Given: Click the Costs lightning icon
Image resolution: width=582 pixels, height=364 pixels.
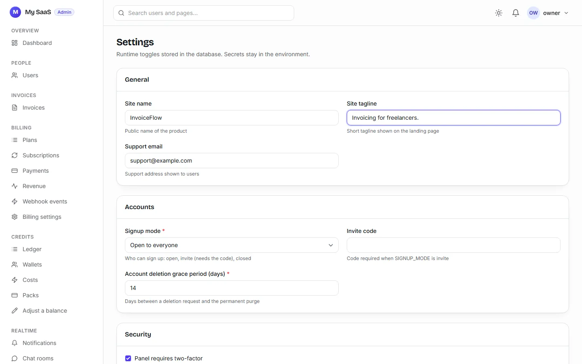Looking at the screenshot, I should [x=15, y=280].
